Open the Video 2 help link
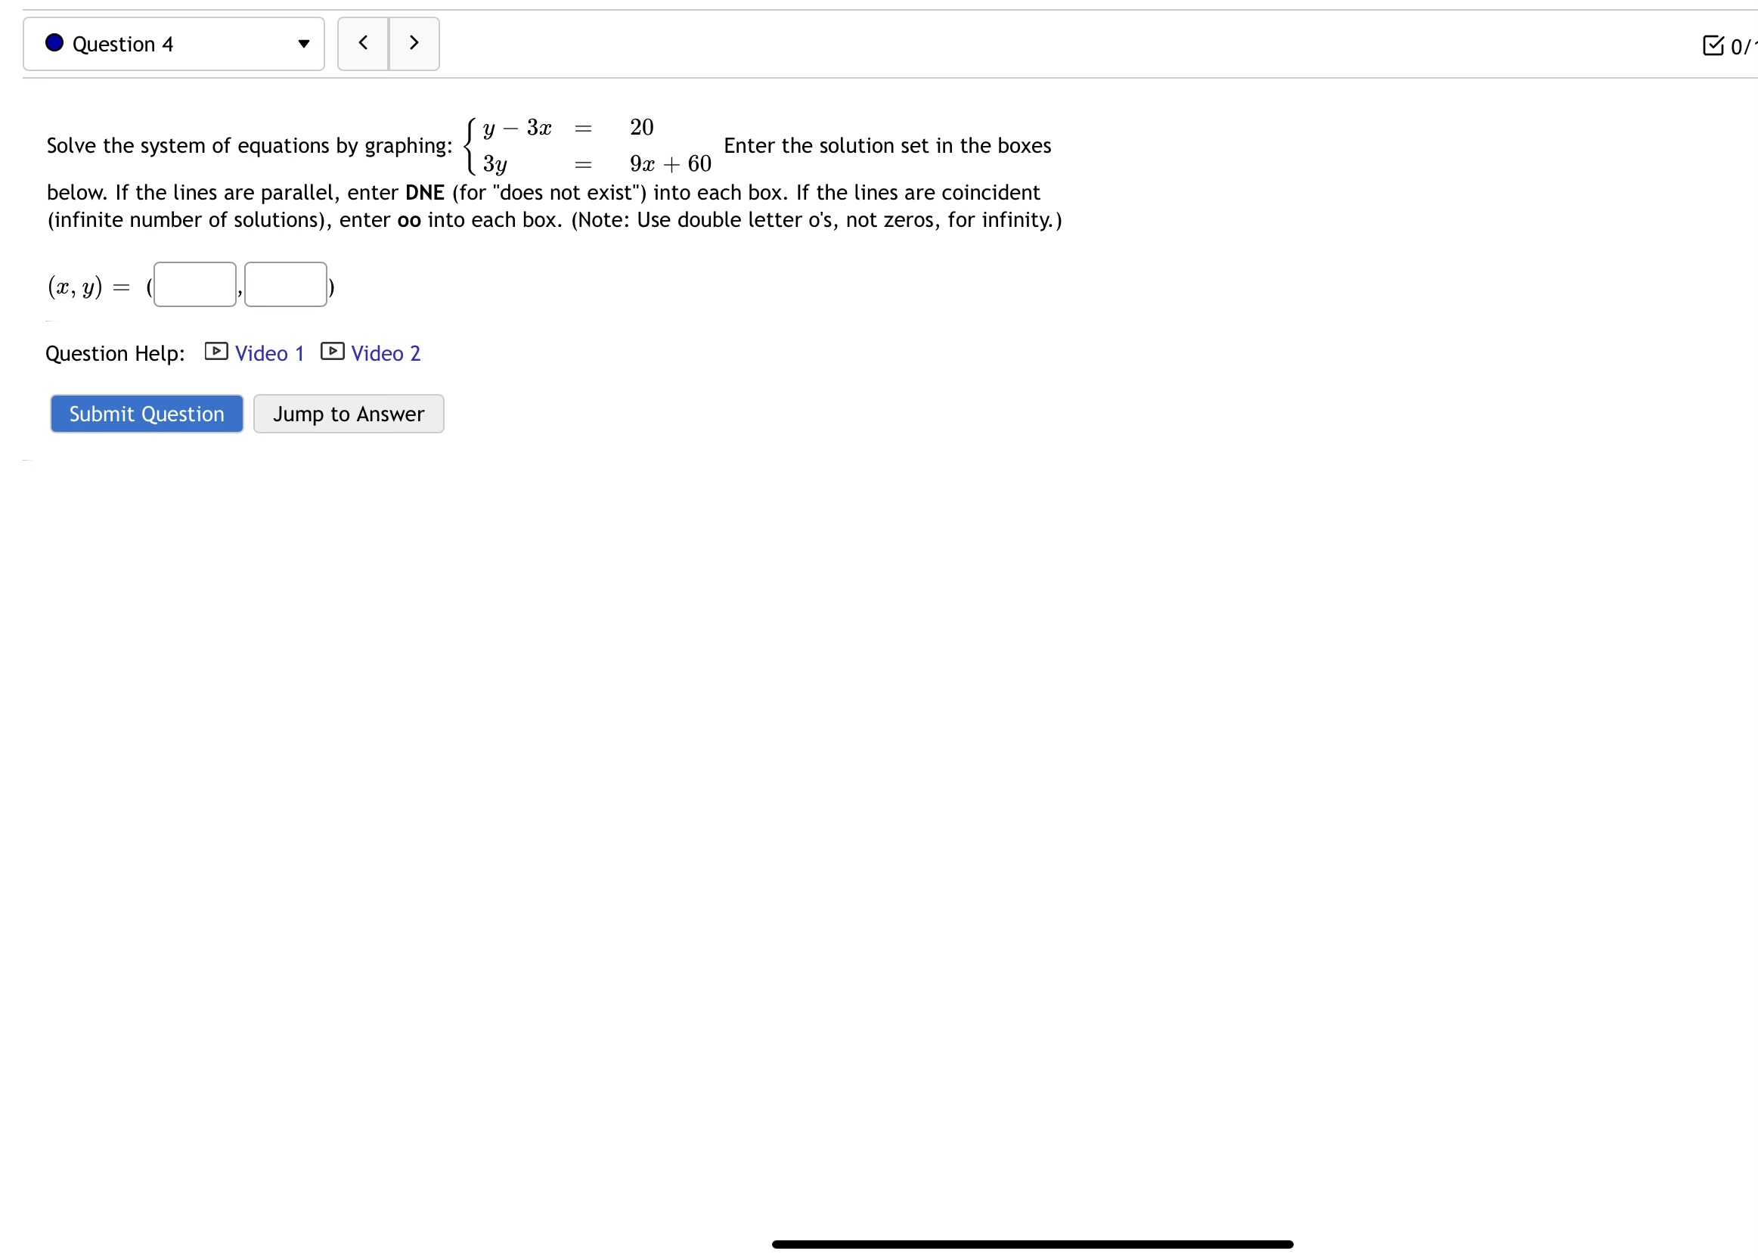 (x=385, y=354)
